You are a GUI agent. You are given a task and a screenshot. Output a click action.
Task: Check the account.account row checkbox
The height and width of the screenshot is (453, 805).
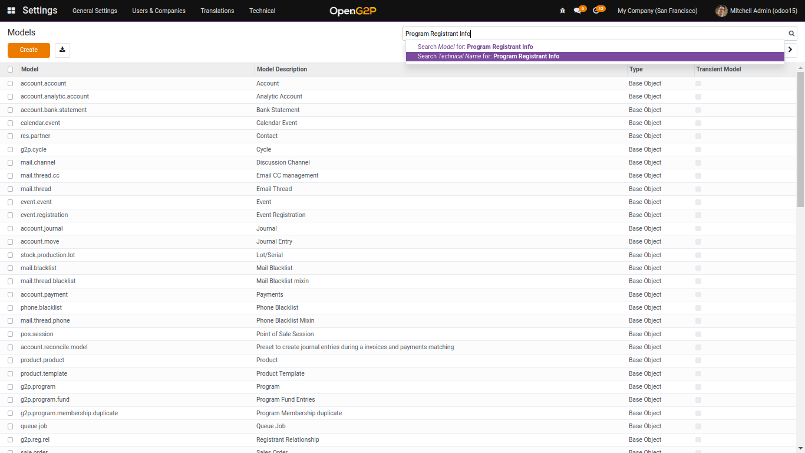tap(10, 84)
